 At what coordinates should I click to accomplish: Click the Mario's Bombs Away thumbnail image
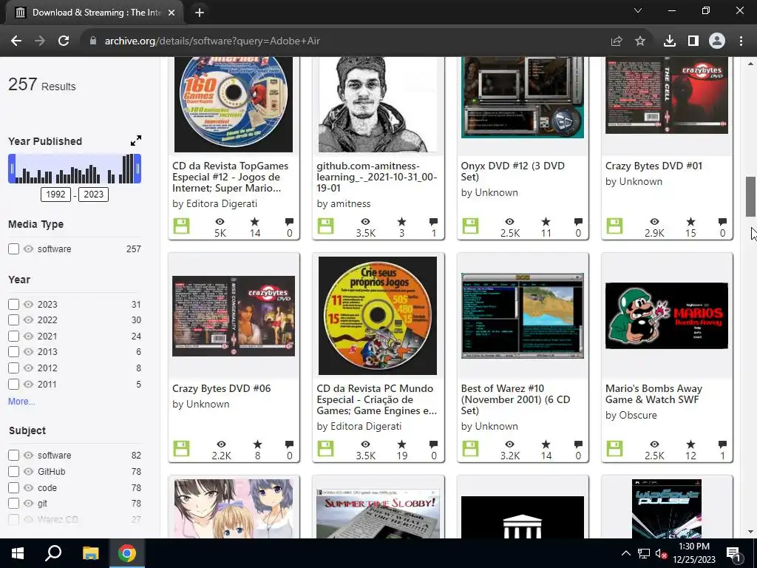[x=666, y=315]
